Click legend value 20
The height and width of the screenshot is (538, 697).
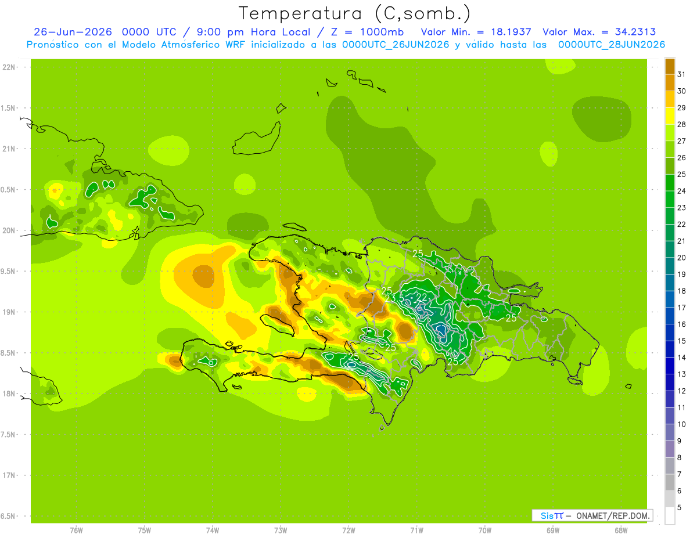[682, 258]
